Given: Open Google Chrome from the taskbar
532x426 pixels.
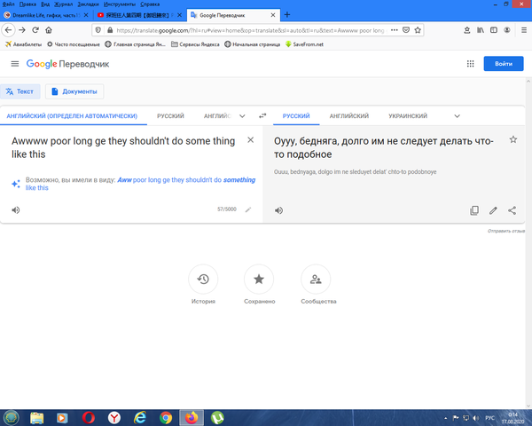Looking at the screenshot, I should [166, 417].
